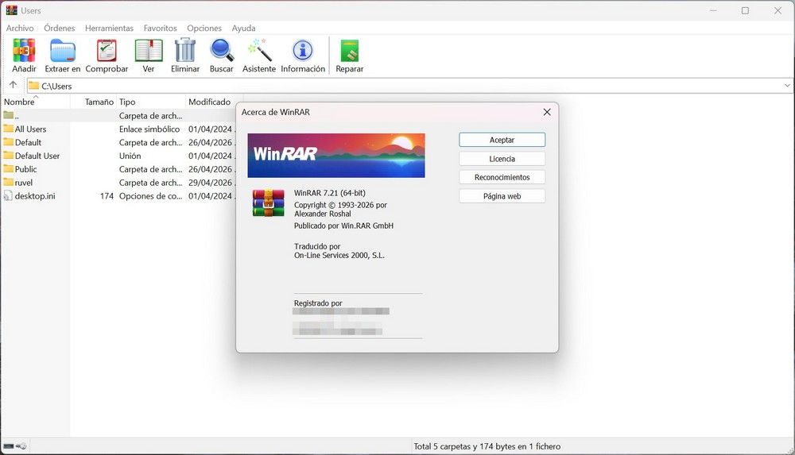Go up one folder level arrow
795x455 pixels.
[14, 85]
